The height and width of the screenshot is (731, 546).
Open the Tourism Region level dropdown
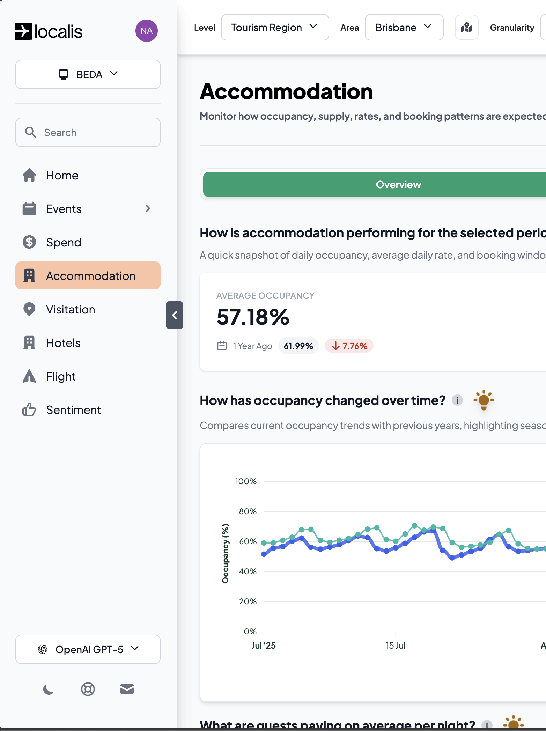pos(275,28)
